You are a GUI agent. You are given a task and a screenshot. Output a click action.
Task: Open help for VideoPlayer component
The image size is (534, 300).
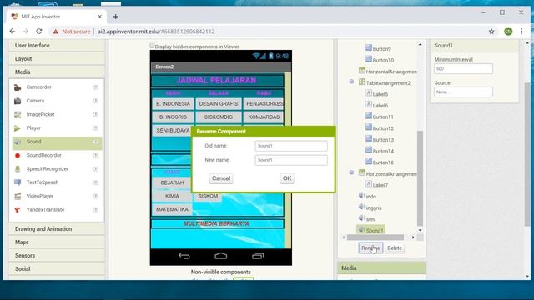click(x=96, y=197)
